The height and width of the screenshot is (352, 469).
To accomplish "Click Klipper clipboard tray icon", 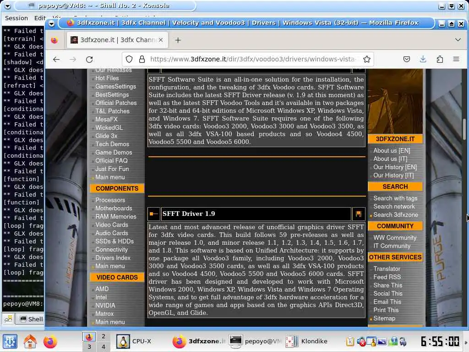I will [350, 341].
